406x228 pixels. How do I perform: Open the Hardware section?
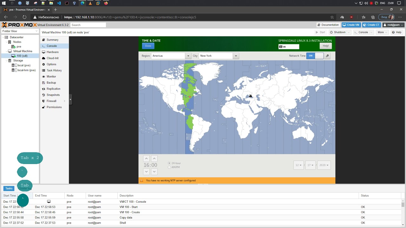[x=52, y=52]
